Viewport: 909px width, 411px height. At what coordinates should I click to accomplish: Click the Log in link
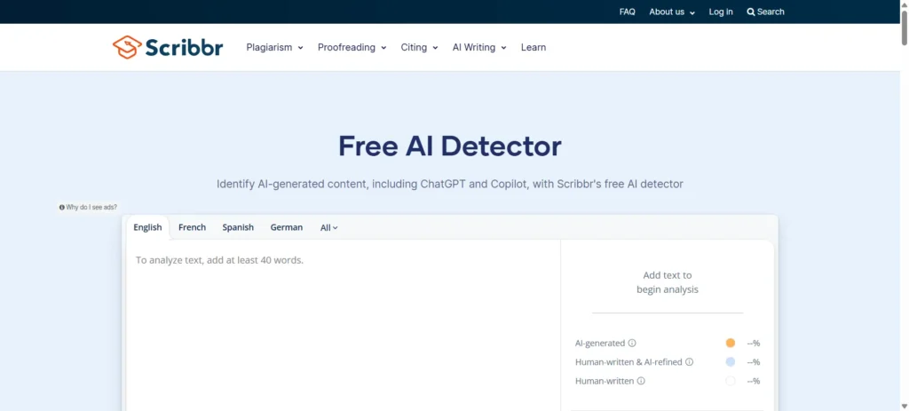point(721,12)
